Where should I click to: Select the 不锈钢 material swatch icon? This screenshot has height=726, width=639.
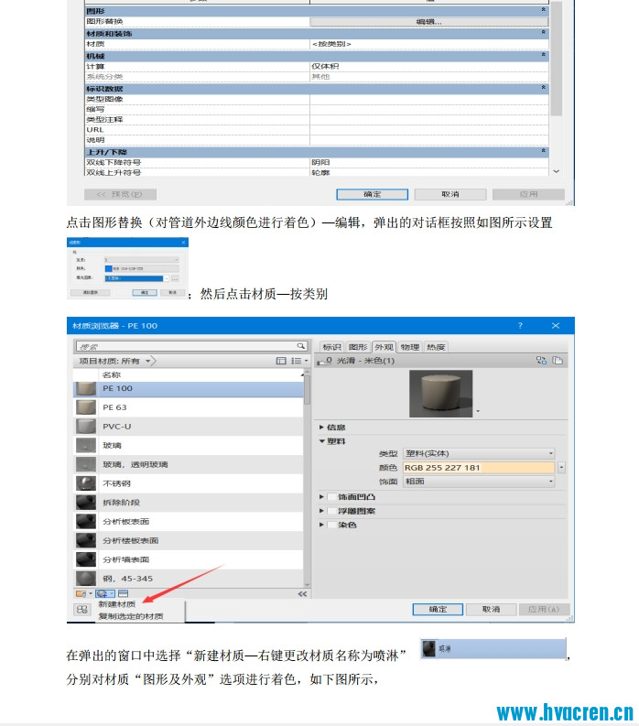(86, 483)
